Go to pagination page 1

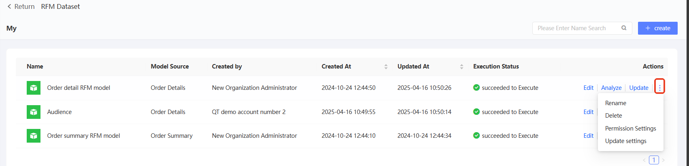click(x=654, y=160)
